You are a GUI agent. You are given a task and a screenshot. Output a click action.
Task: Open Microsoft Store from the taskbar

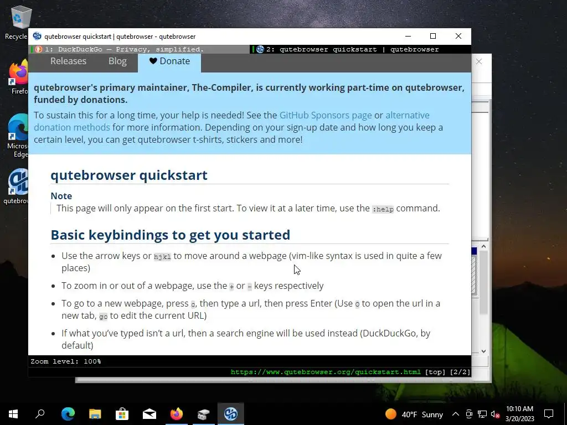click(x=122, y=414)
